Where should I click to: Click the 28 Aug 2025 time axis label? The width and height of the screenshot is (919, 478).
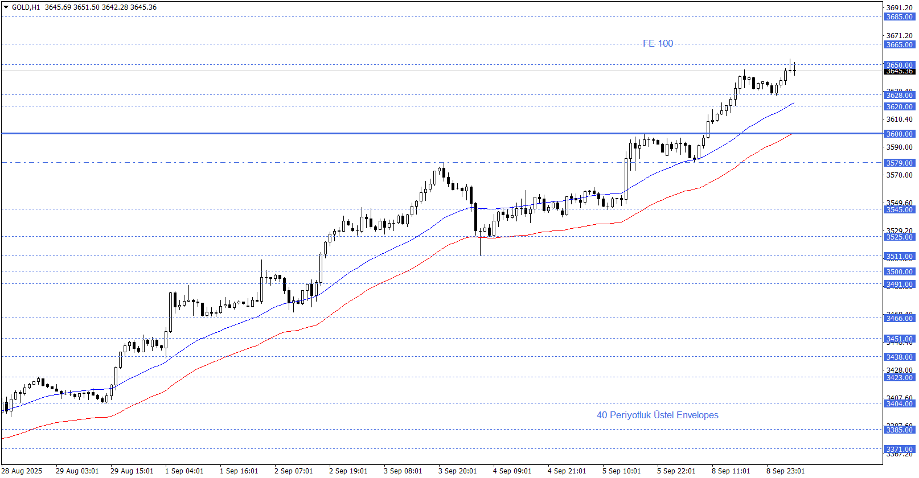[x=22, y=471]
